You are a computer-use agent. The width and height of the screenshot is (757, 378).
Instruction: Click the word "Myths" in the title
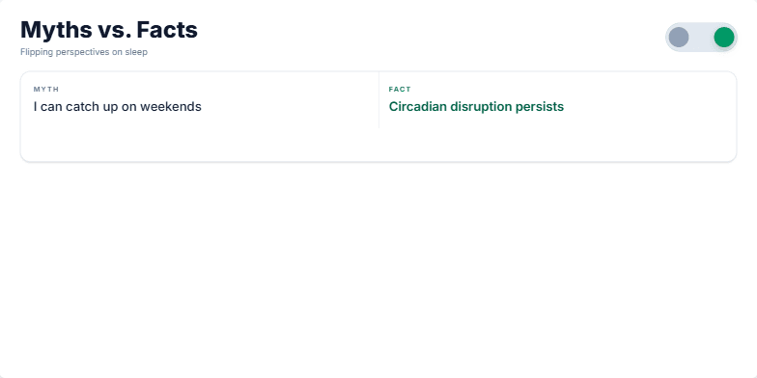[x=56, y=30]
